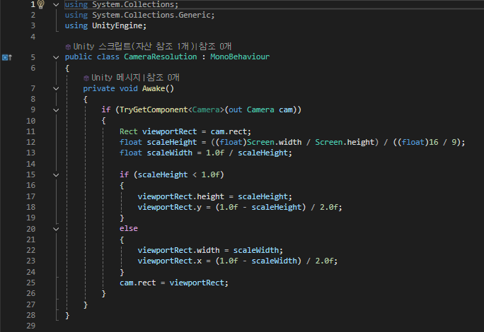Image resolution: width=484 pixels, height=332 pixels.
Task: Collapse the CameraResolution class on line 5
Action: tap(56, 57)
